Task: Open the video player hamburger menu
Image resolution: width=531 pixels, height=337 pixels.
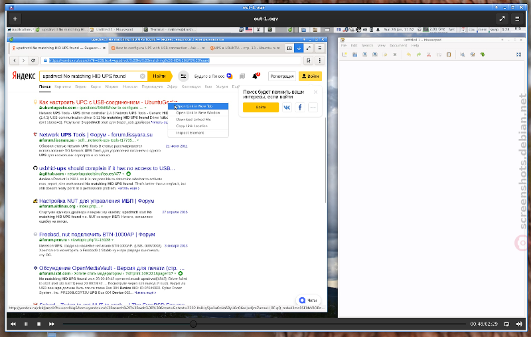Action: [517, 19]
